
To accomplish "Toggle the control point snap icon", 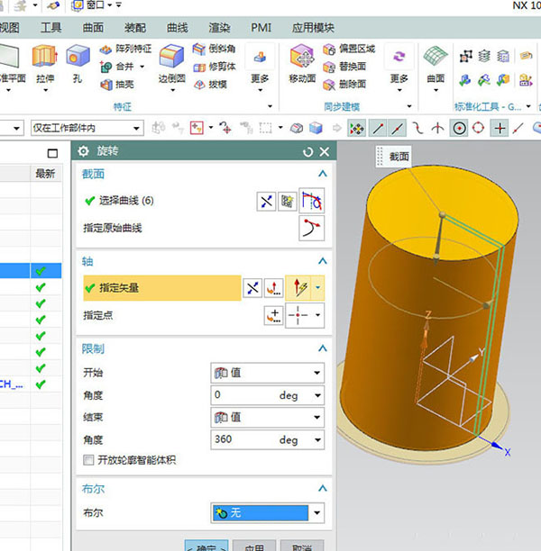I will (x=417, y=128).
